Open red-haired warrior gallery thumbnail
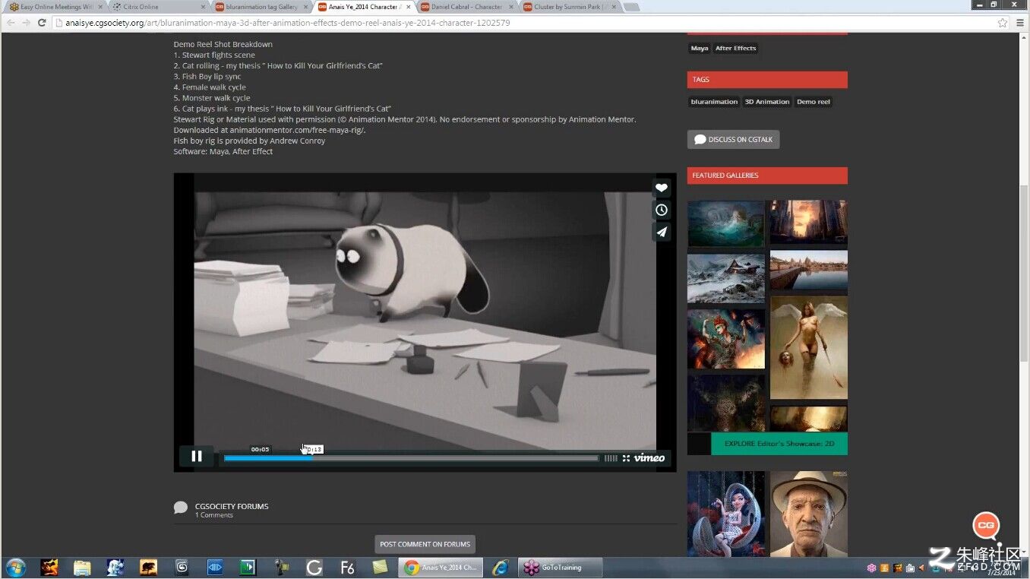1030x579 pixels. point(725,339)
